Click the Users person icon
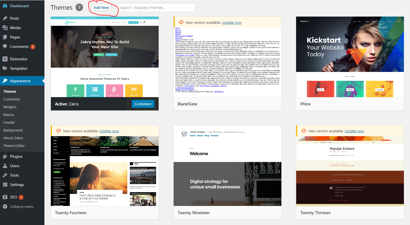Image resolution: width=410 pixels, height=225 pixels. (5, 166)
